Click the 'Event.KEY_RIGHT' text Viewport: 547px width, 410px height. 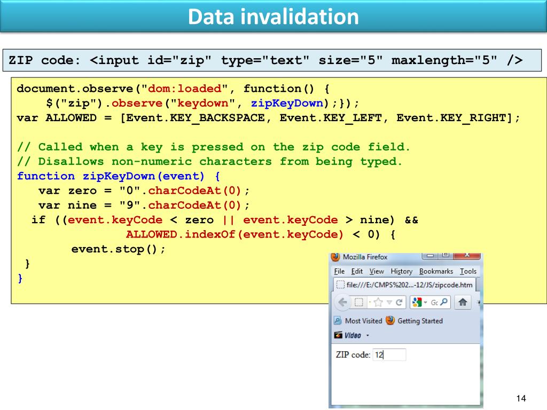451,118
